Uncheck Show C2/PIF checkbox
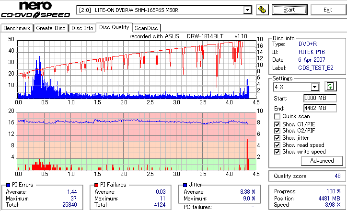Screen dimensions: 347x211 click(277, 131)
